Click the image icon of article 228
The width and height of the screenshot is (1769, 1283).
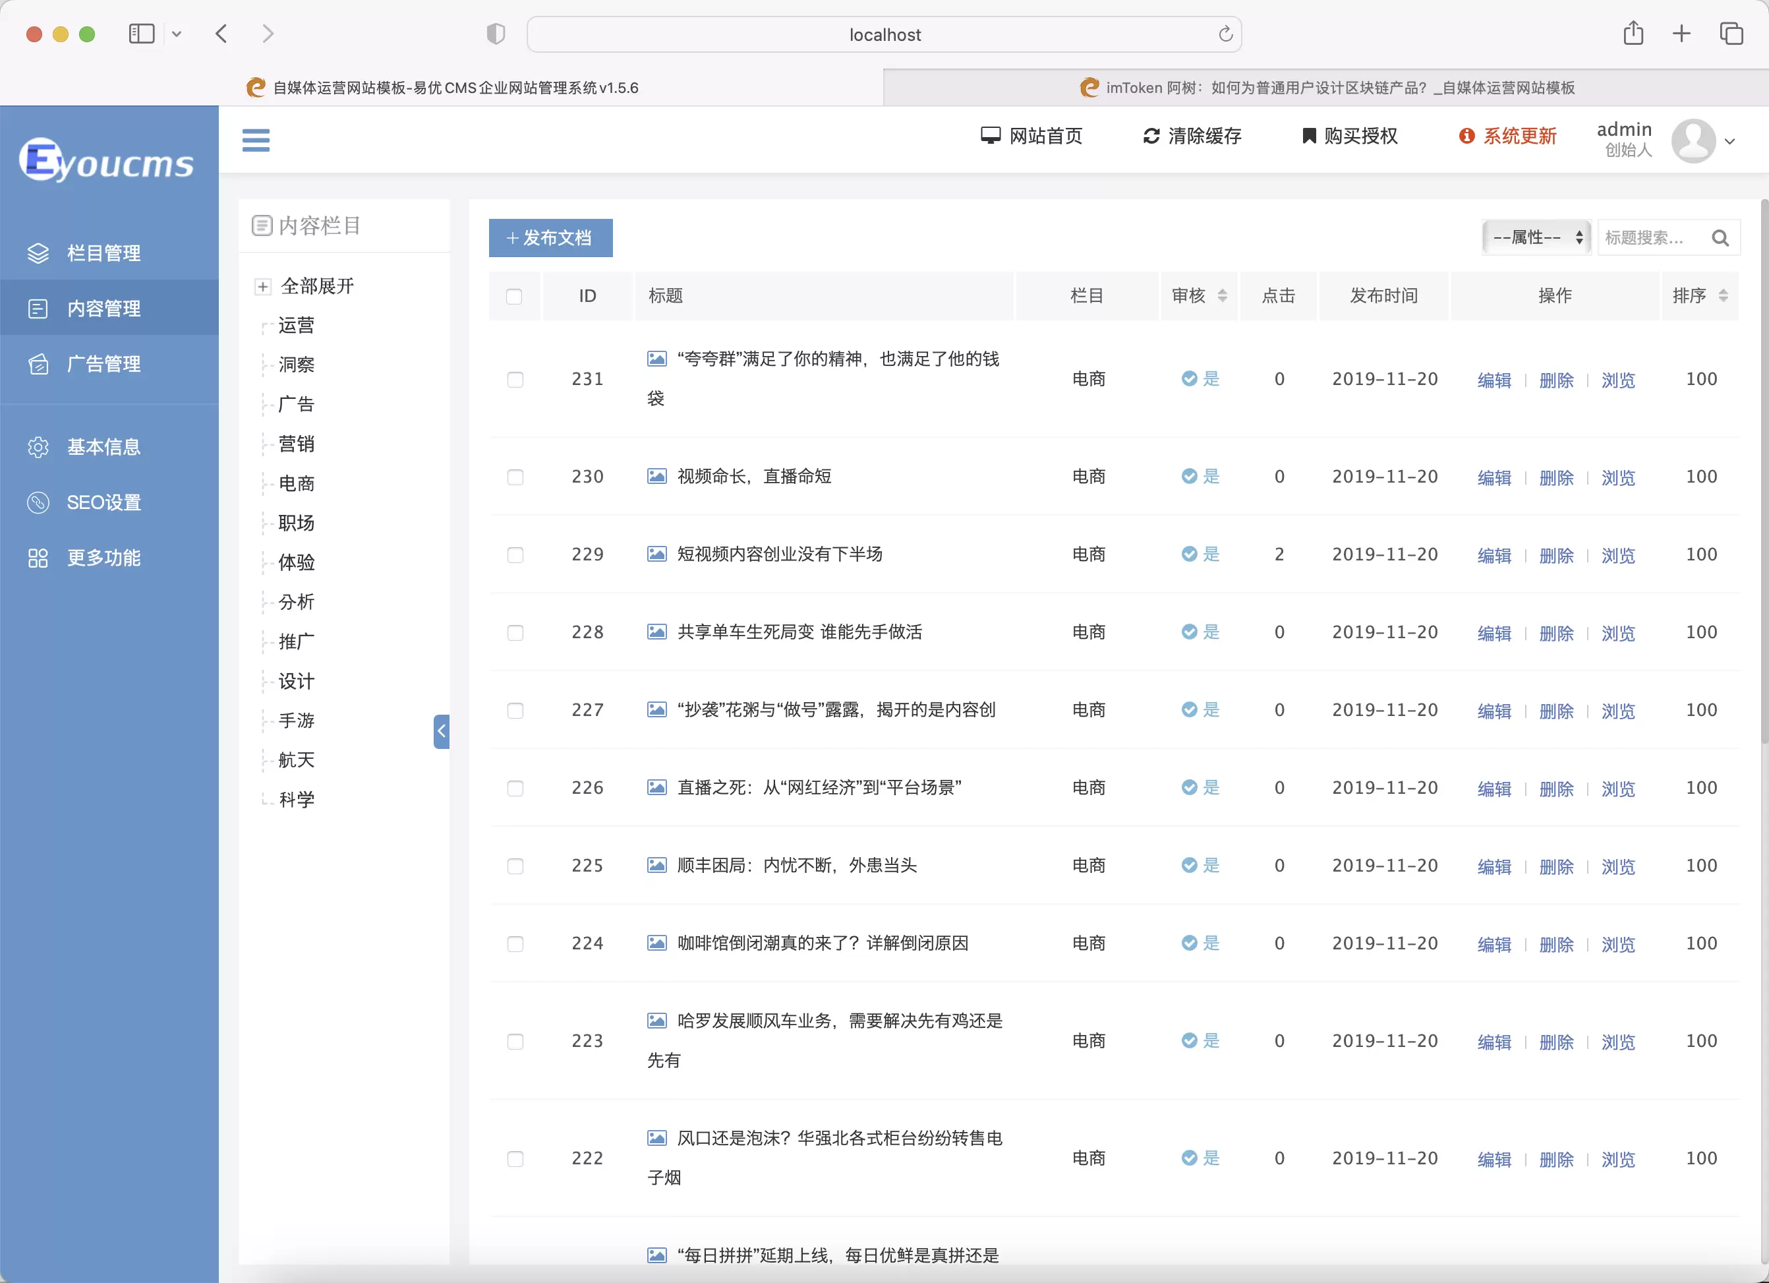click(x=656, y=632)
